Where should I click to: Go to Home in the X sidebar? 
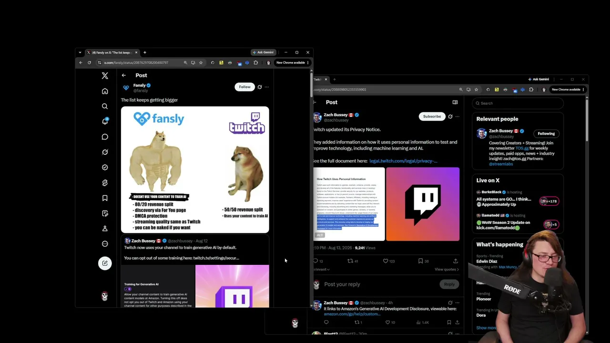105,91
